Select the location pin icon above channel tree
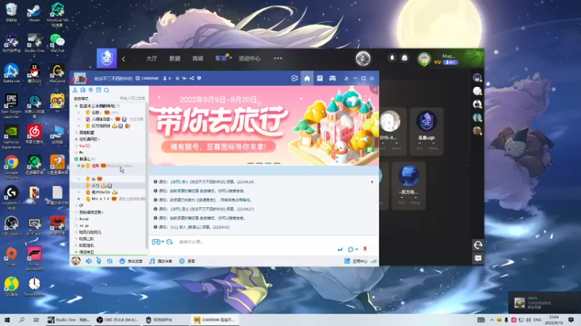The image size is (581, 326). coord(91,90)
